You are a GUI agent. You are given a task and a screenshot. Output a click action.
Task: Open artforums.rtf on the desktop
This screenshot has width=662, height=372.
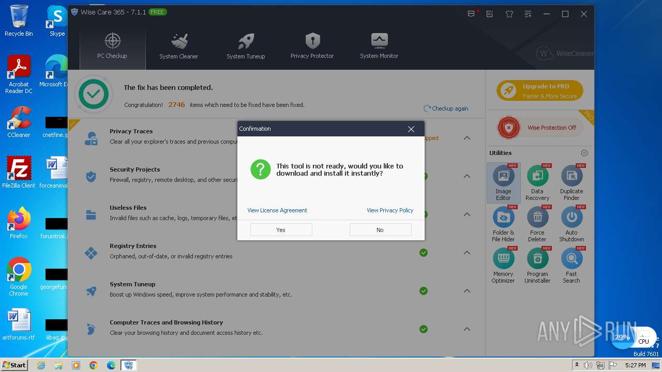tap(19, 325)
